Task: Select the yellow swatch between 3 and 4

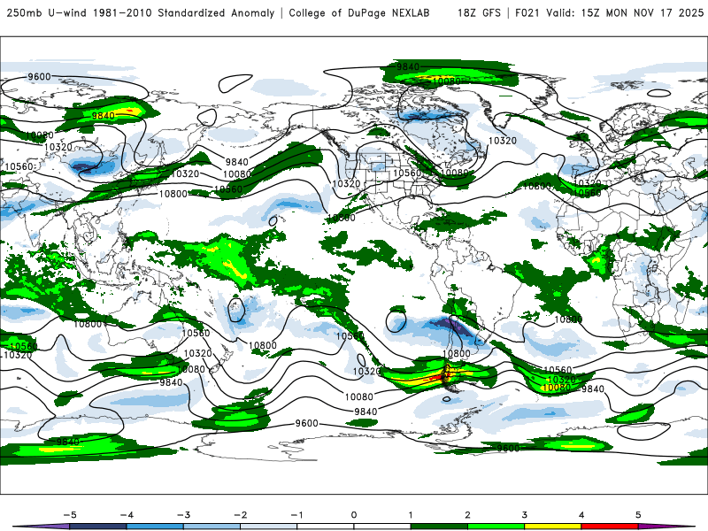Action: click(x=553, y=527)
